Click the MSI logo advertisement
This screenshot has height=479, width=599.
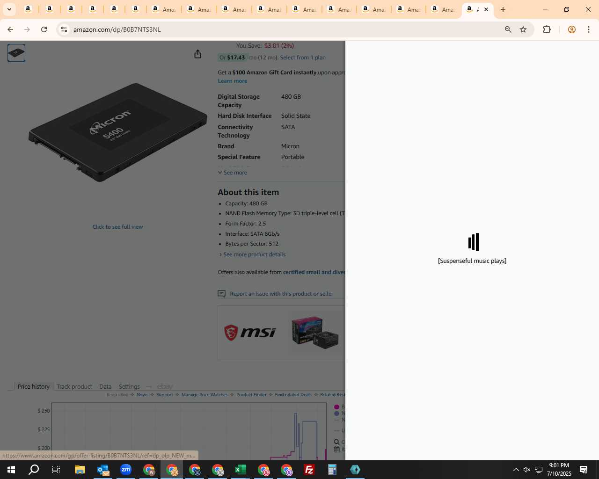[250, 333]
